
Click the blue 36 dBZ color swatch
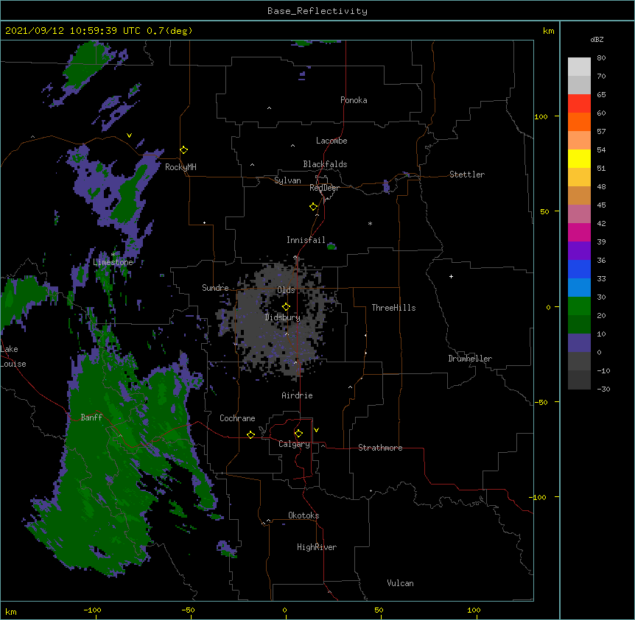click(579, 269)
